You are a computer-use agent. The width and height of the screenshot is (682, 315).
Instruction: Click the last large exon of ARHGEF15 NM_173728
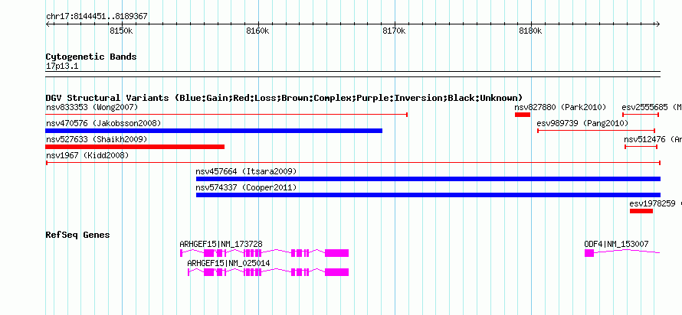[x=336, y=252]
